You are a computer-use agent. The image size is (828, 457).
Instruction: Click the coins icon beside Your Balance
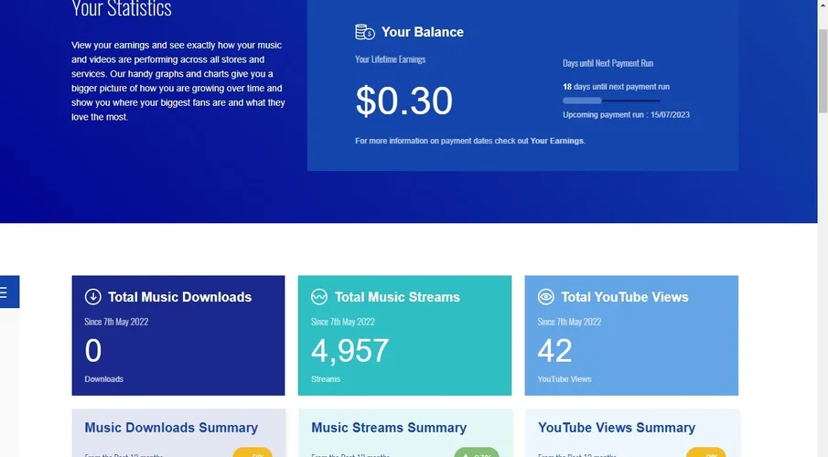tap(364, 32)
